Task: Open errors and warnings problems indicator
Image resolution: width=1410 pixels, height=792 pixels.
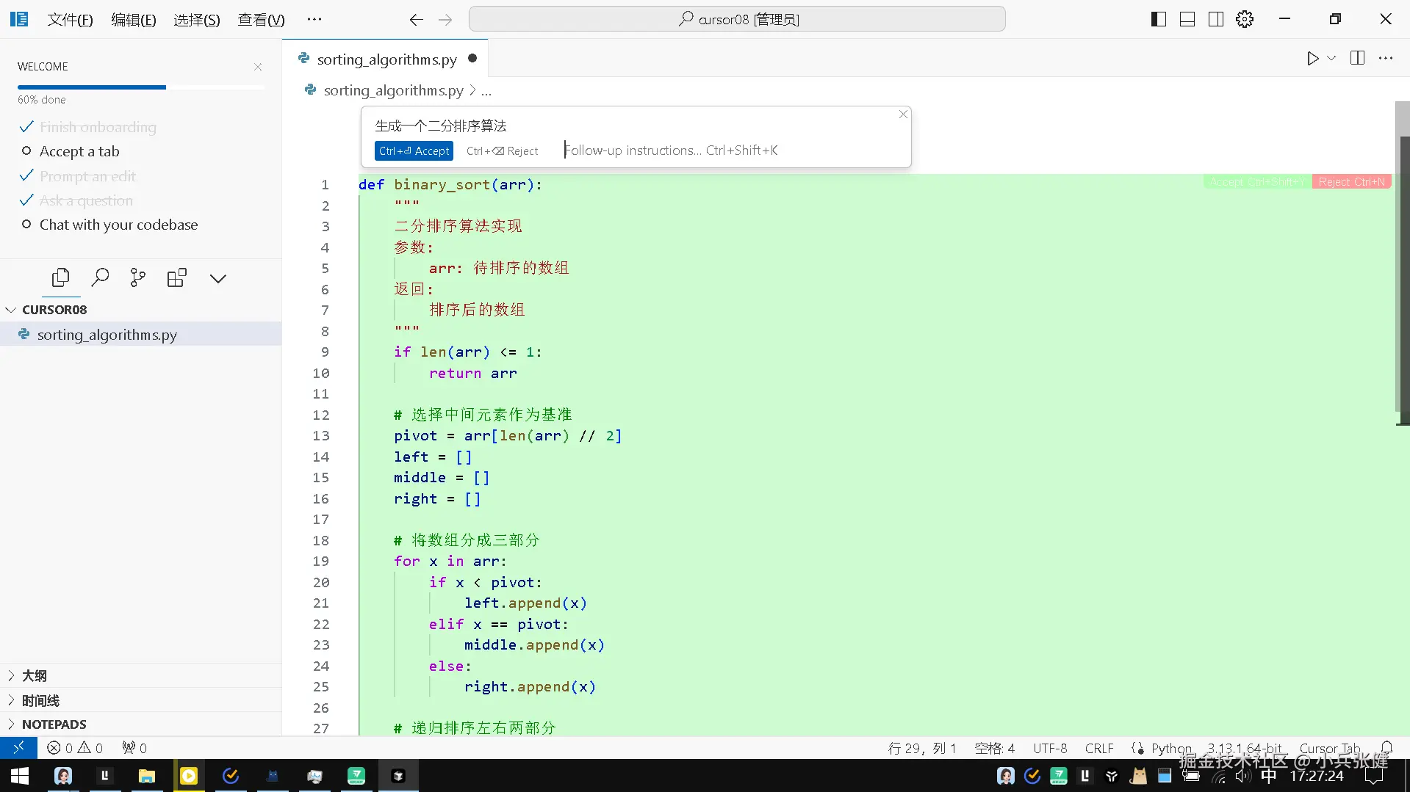Action: click(75, 748)
